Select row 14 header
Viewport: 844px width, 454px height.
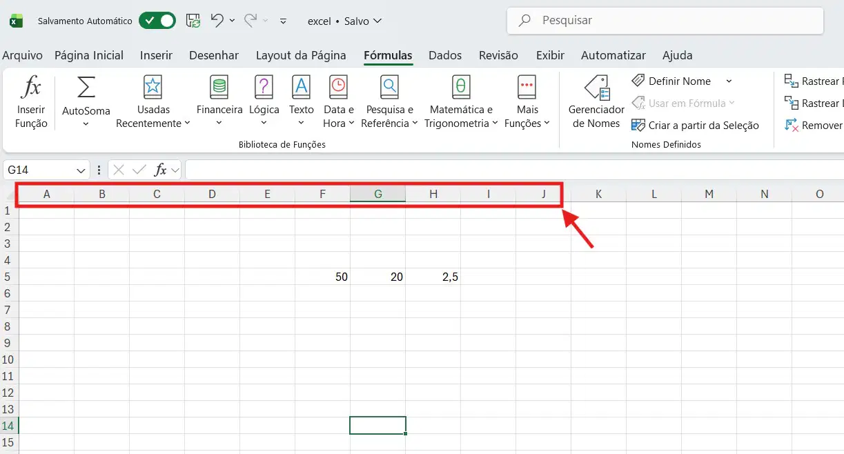pyautogui.click(x=9, y=426)
